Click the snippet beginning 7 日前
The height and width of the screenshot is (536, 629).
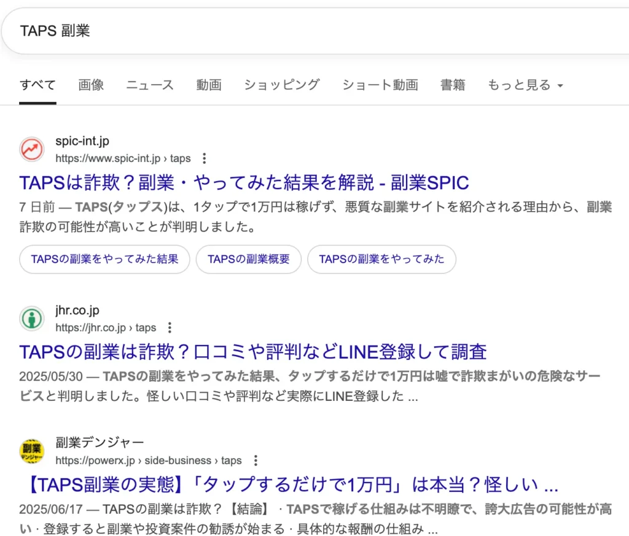click(315, 217)
